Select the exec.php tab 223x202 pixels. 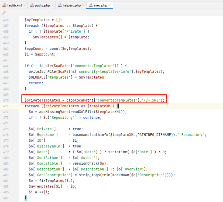[x=100, y=5]
